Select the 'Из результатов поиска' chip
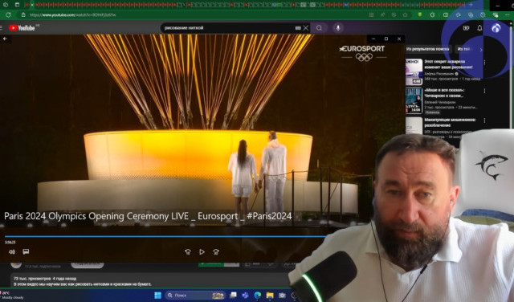The height and width of the screenshot is (302, 514). (428, 49)
